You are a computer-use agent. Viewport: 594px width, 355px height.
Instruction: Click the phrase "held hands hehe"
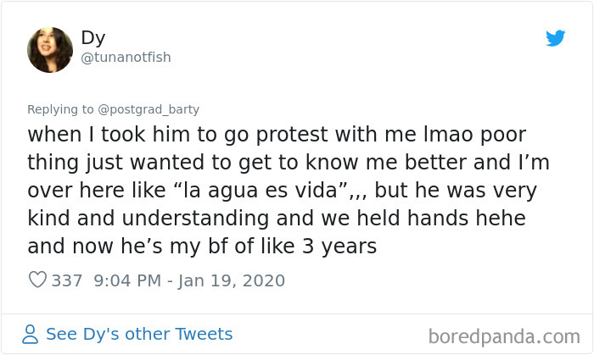[x=441, y=218]
